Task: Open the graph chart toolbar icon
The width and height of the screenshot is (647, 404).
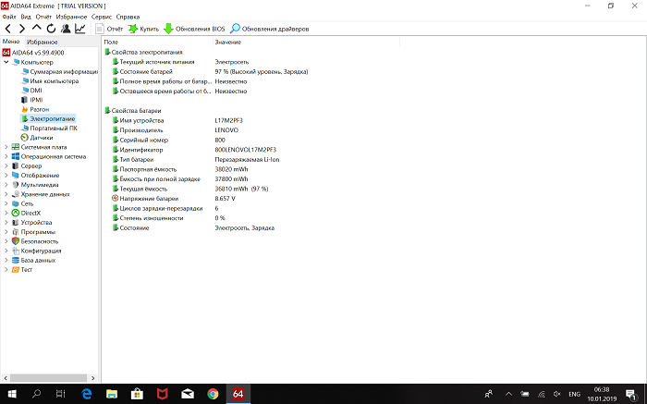Action: (80, 29)
